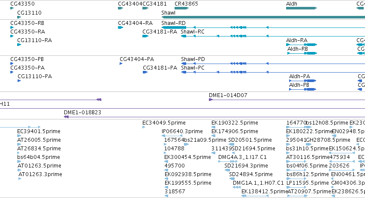Click the CG43350 gene label

(x=23, y=4)
